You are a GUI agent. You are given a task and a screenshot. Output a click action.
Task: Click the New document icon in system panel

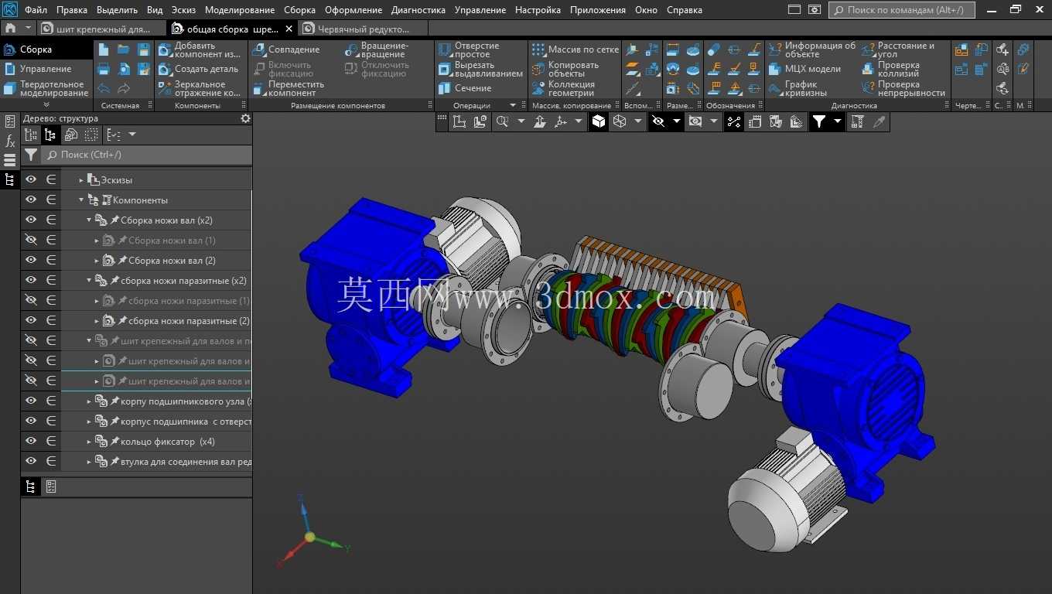104,49
